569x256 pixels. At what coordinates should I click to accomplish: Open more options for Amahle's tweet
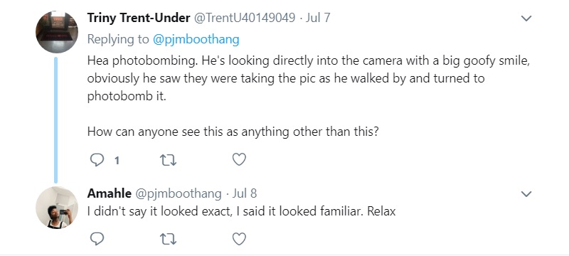click(526, 194)
